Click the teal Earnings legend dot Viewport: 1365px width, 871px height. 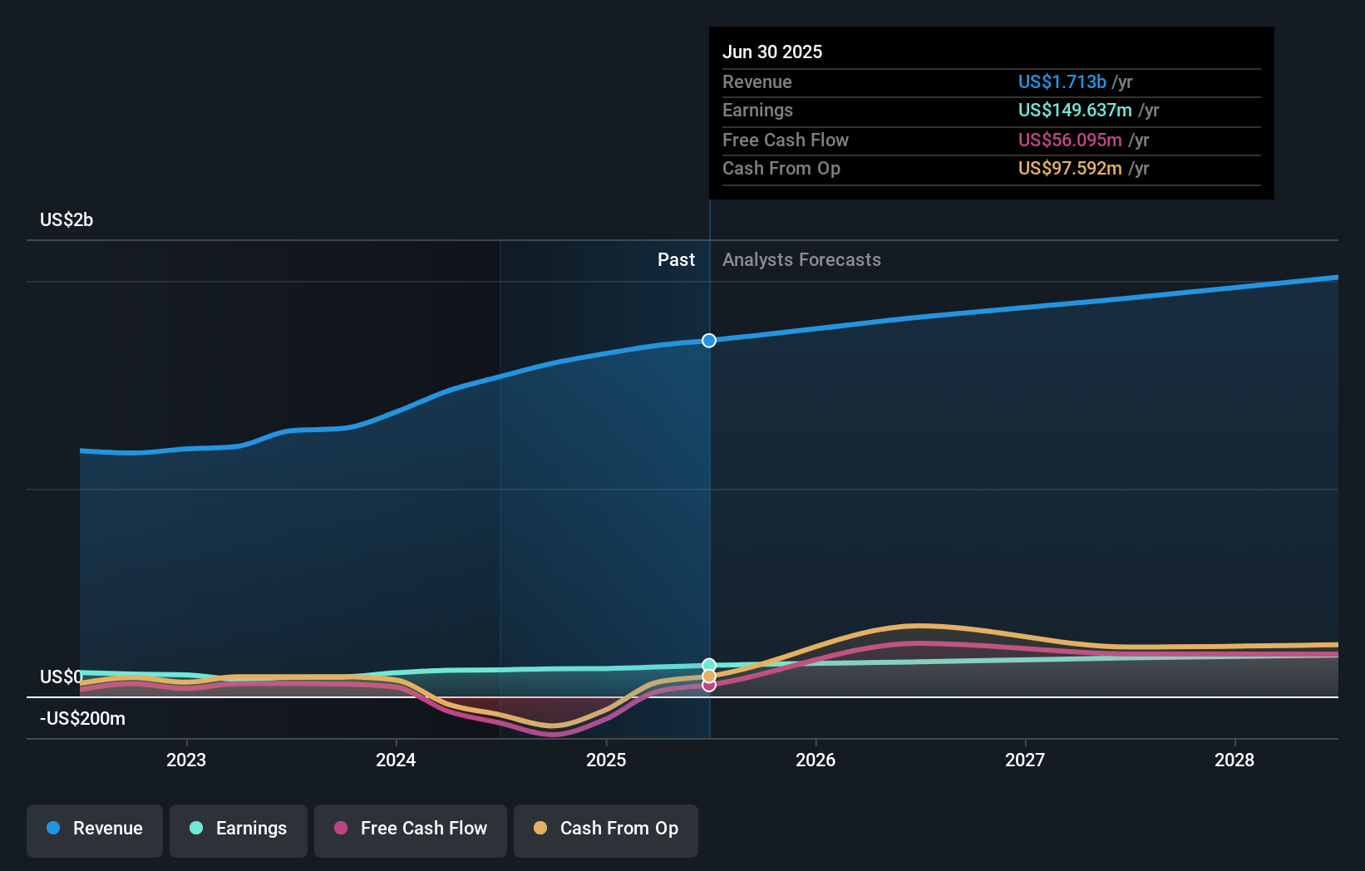[x=195, y=829]
